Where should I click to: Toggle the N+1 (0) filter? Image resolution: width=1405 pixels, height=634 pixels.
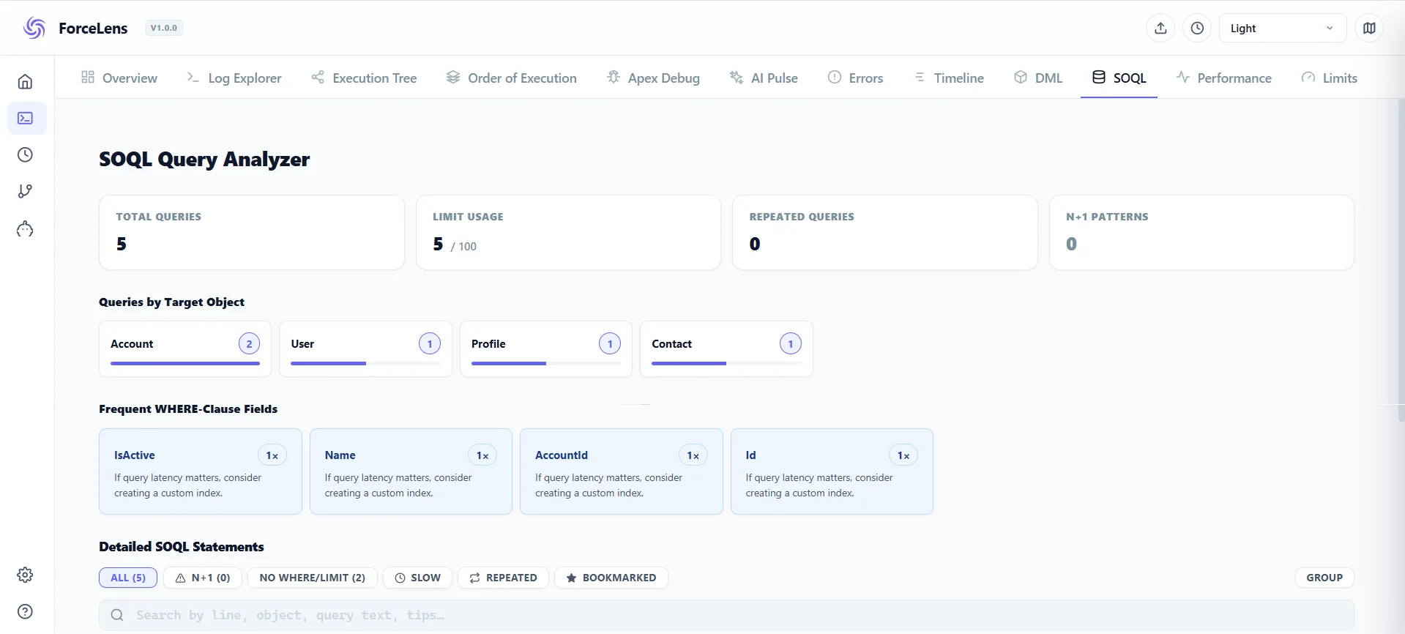point(202,578)
